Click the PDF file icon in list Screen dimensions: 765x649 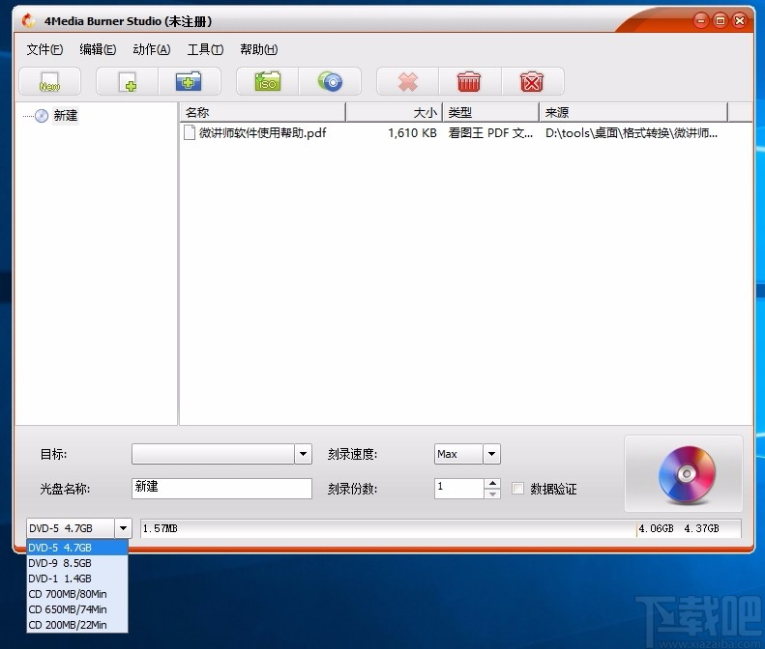(190, 132)
